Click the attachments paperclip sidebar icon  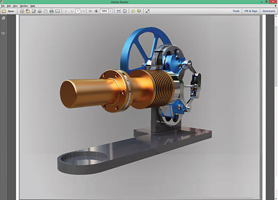click(3, 26)
